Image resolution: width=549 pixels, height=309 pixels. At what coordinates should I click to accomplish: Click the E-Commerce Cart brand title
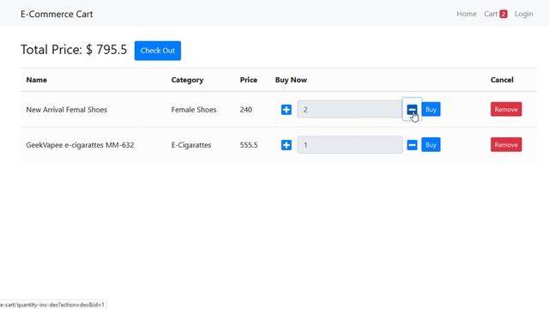(57, 14)
